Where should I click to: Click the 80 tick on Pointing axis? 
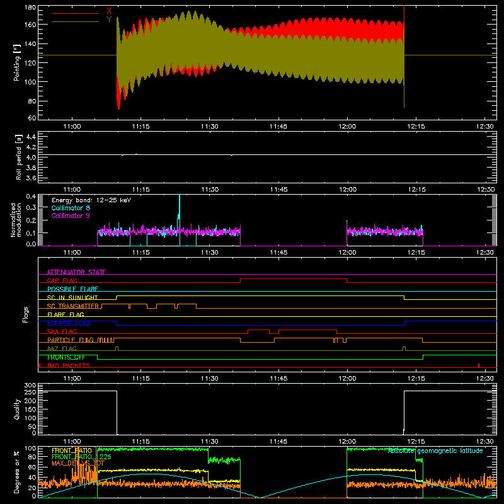coord(32,101)
